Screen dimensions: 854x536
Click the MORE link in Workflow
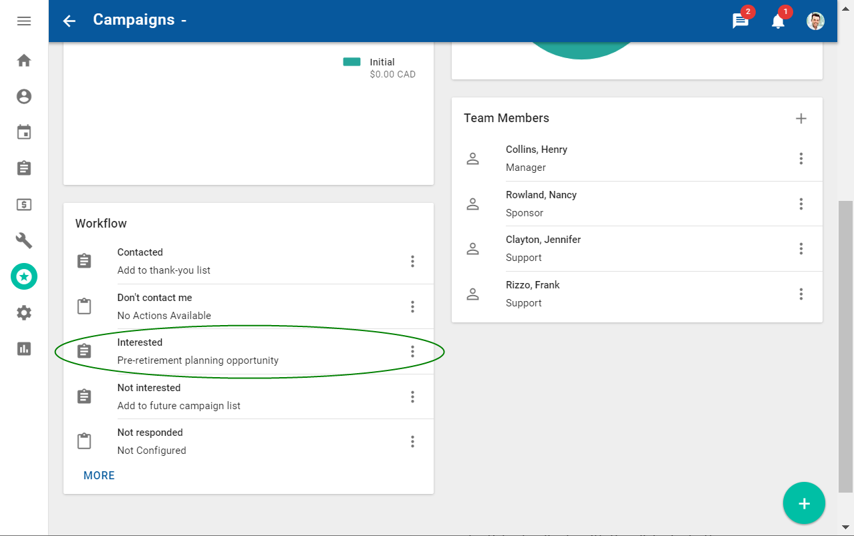[99, 475]
